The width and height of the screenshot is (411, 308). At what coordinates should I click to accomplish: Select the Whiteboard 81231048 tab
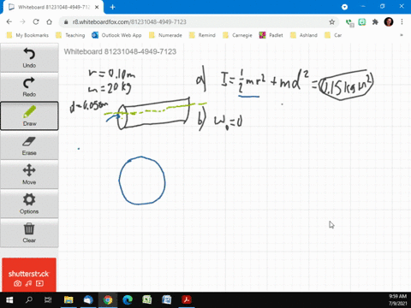(54, 7)
